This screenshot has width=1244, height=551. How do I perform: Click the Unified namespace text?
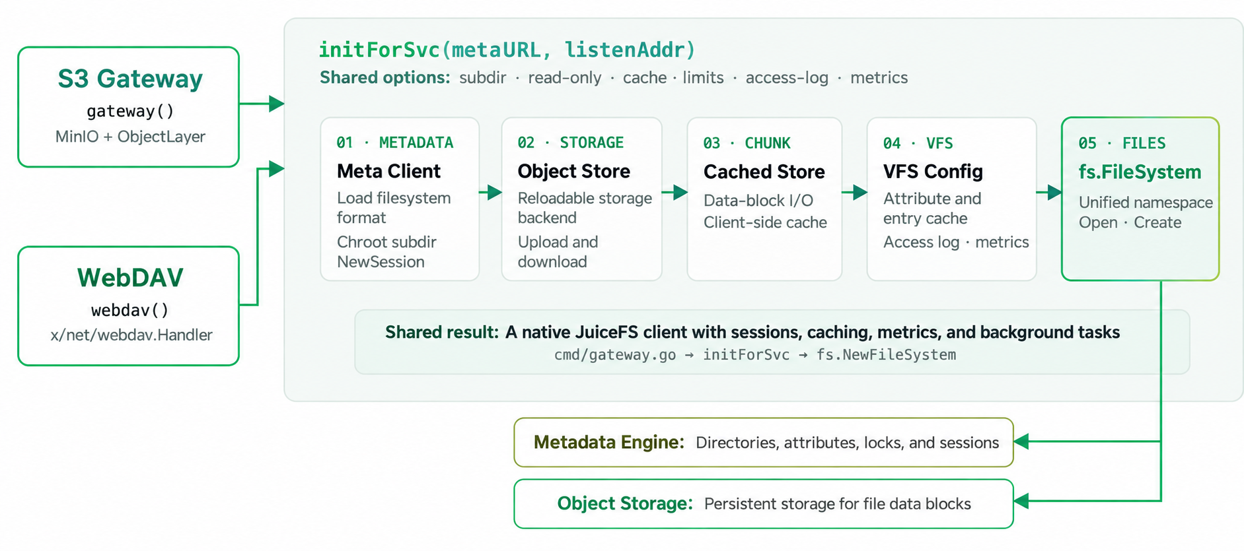coord(1146,203)
